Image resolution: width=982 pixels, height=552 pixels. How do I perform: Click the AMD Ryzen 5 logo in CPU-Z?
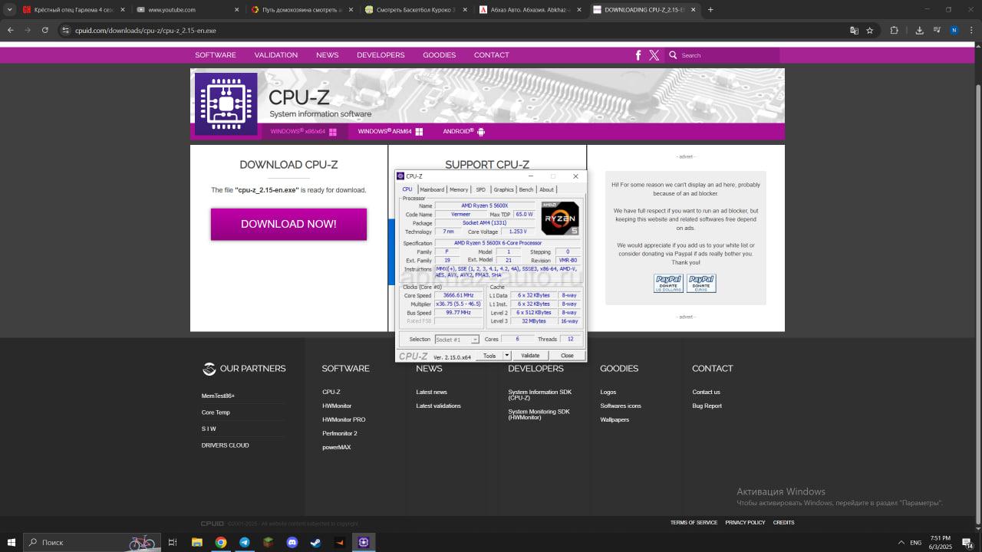[560, 219]
